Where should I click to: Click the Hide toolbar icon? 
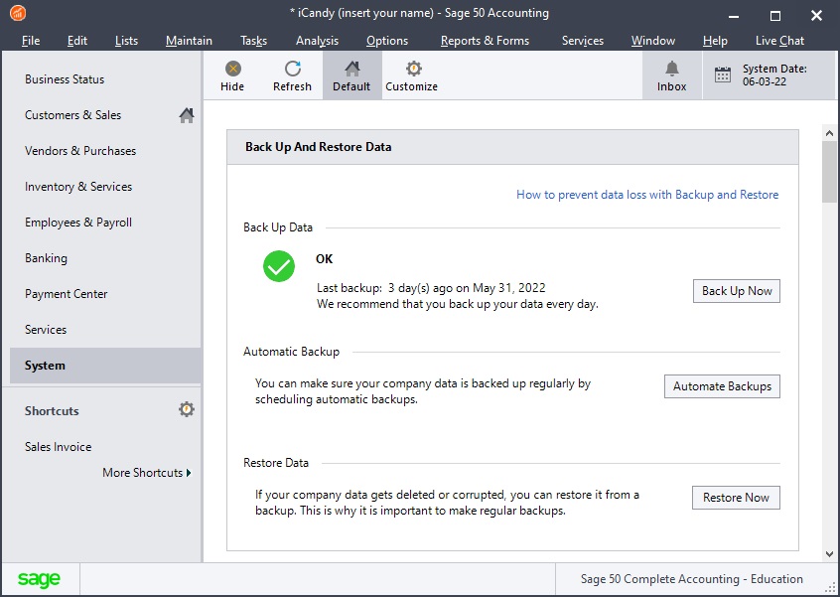click(x=232, y=69)
